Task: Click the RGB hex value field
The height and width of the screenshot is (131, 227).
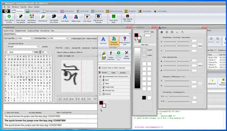Action: [147, 32]
